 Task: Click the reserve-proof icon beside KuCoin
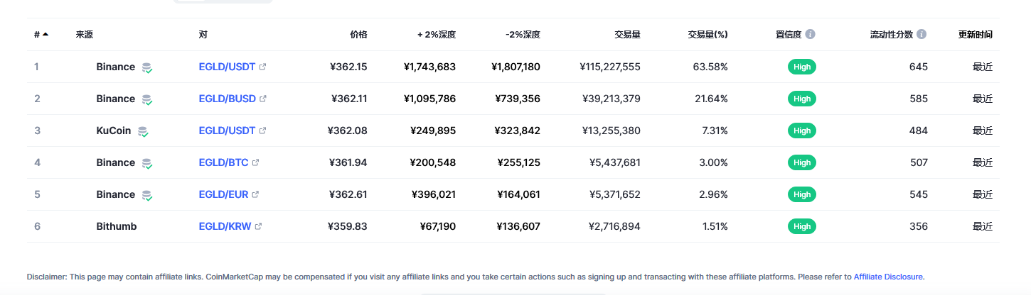(143, 131)
